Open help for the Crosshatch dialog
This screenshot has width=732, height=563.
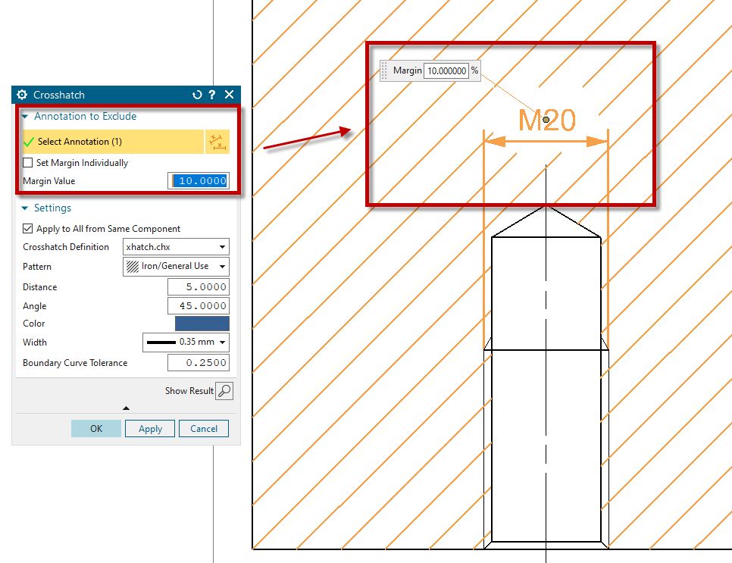point(212,95)
